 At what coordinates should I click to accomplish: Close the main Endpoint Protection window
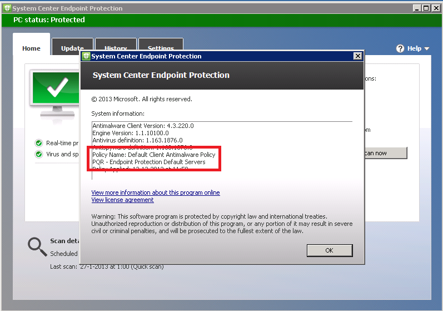436,8
